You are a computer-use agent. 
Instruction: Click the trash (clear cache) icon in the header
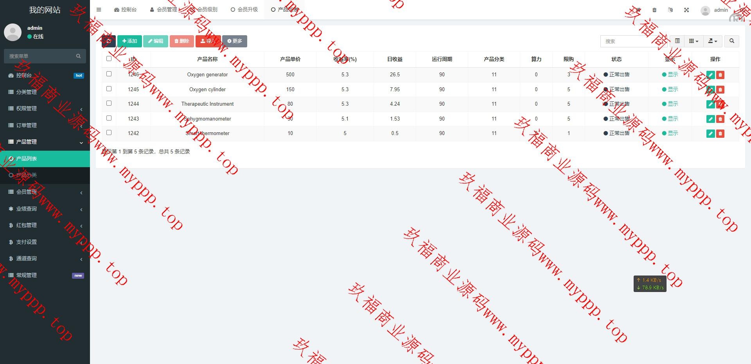(x=654, y=10)
